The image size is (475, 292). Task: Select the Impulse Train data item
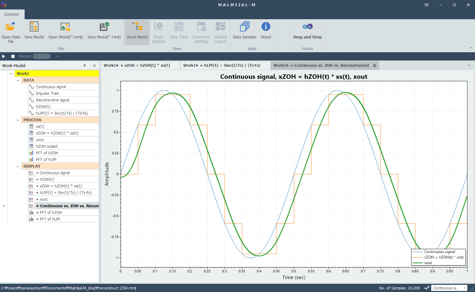pyautogui.click(x=63, y=94)
